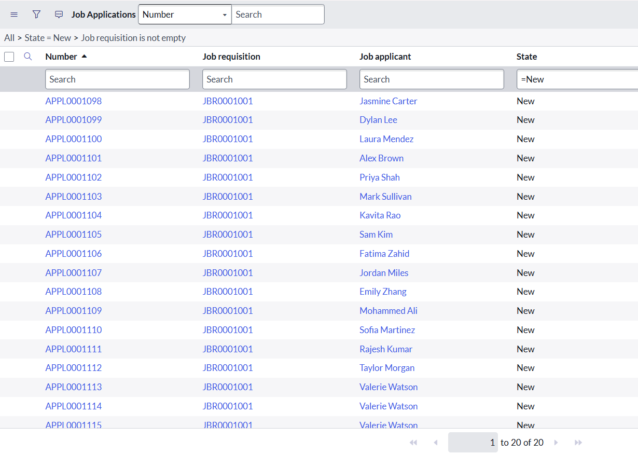
Task: Open applicant Taylor Morgan
Action: coord(387,368)
